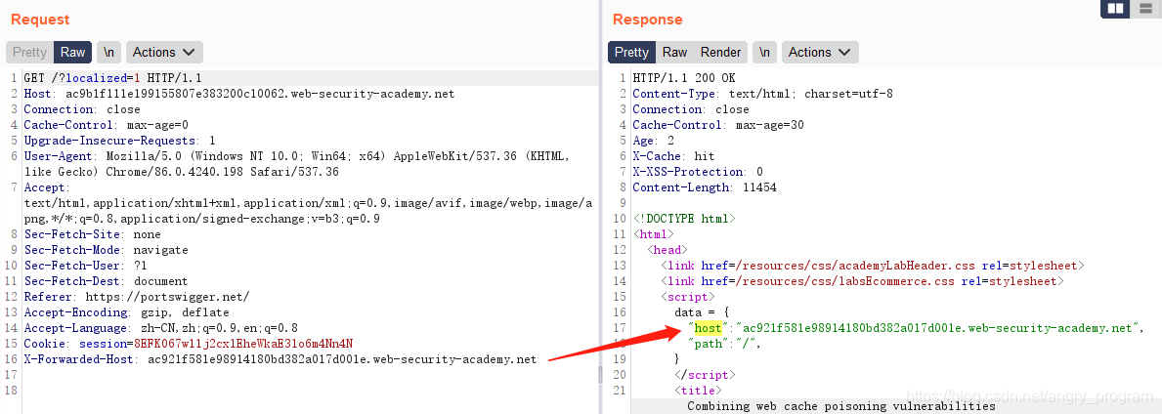Click the Cache-Control: max-age=30 response line
The height and width of the screenshot is (414, 1162).
point(718,125)
